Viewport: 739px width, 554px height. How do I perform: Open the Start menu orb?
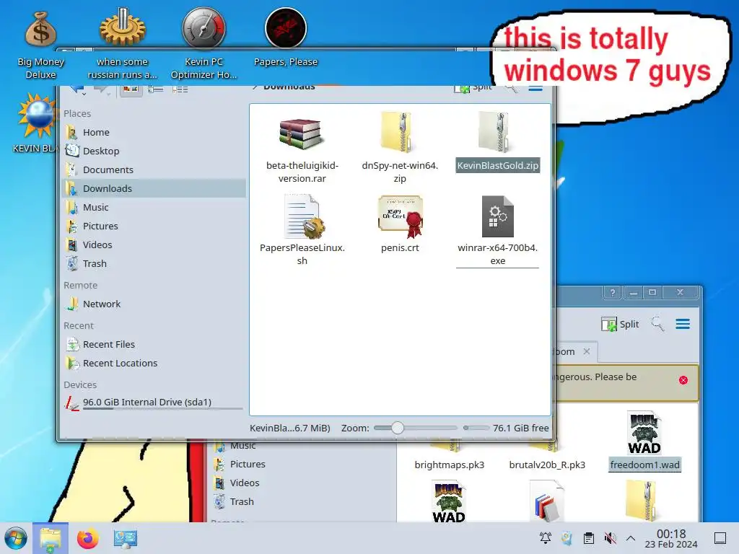click(16, 538)
